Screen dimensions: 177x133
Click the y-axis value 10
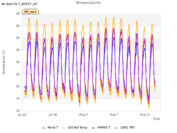pos(18,111)
